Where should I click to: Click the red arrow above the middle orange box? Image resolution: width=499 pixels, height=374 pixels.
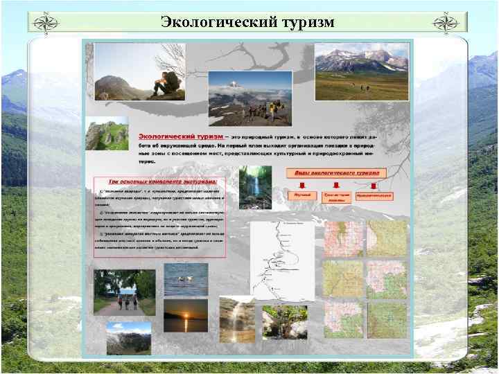pyautogui.click(x=336, y=186)
